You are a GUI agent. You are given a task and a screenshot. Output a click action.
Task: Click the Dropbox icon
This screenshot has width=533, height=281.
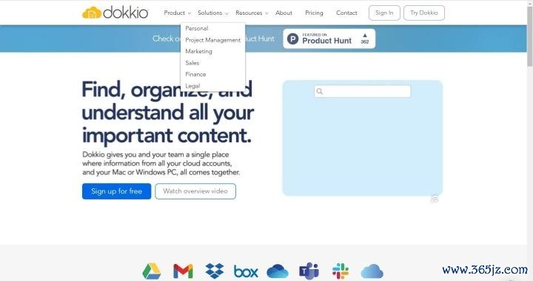click(215, 271)
